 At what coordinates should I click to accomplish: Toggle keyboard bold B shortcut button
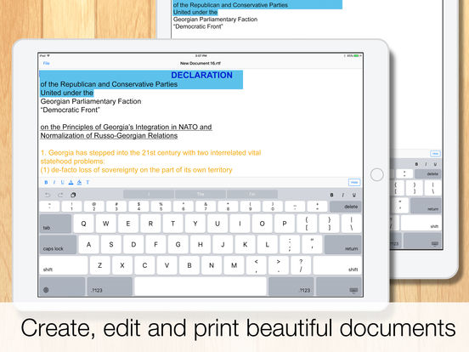point(331,196)
